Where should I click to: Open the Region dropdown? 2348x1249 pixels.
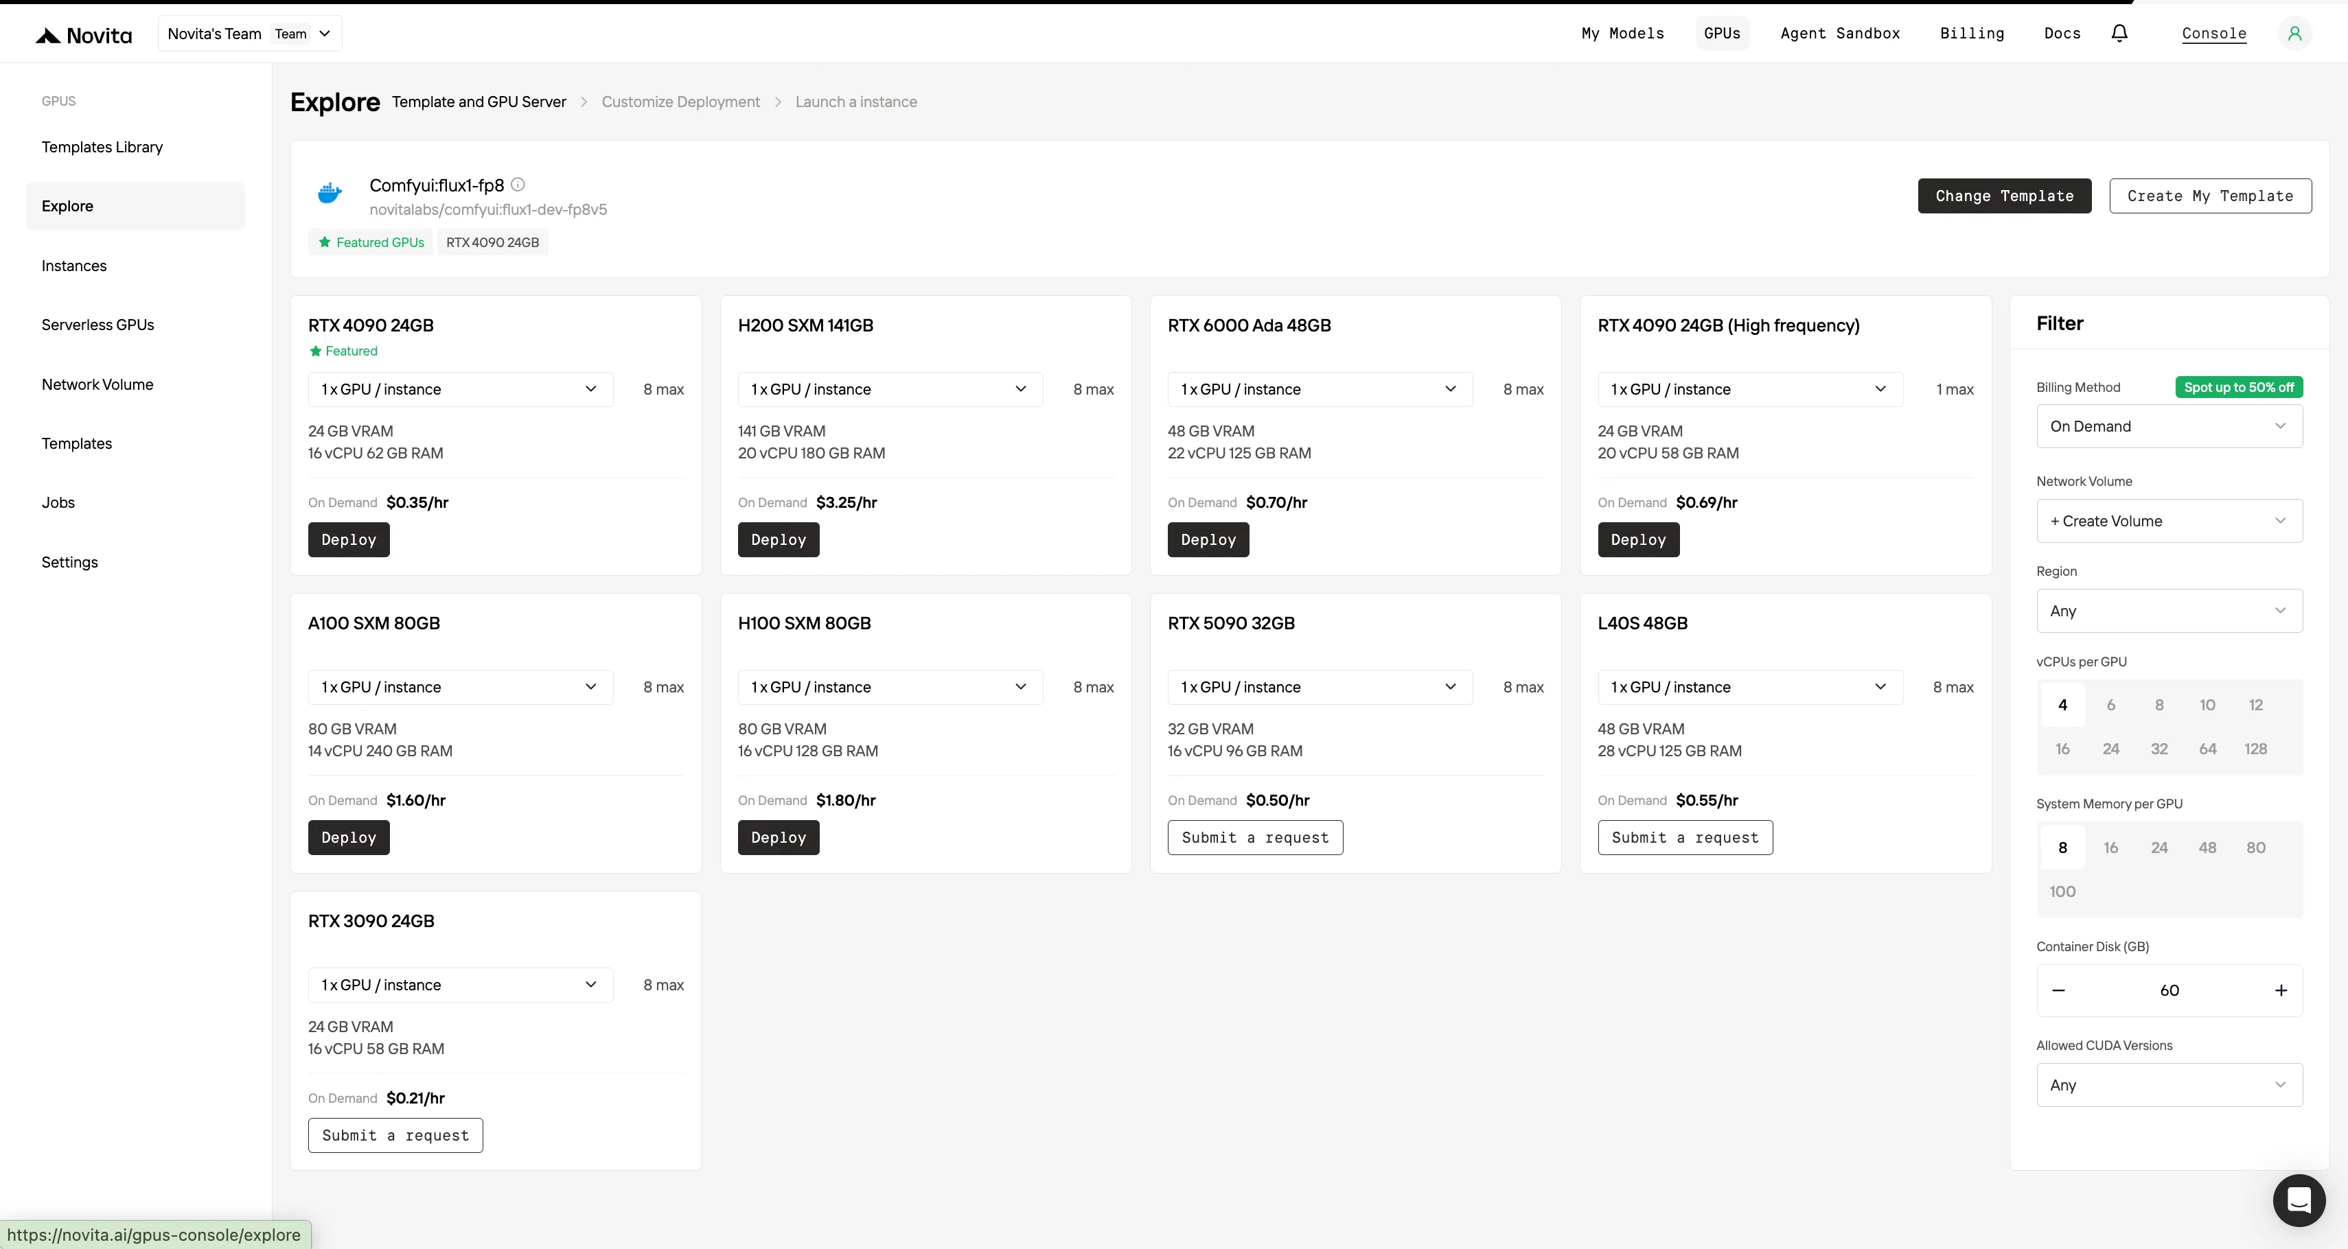pyautogui.click(x=2169, y=611)
